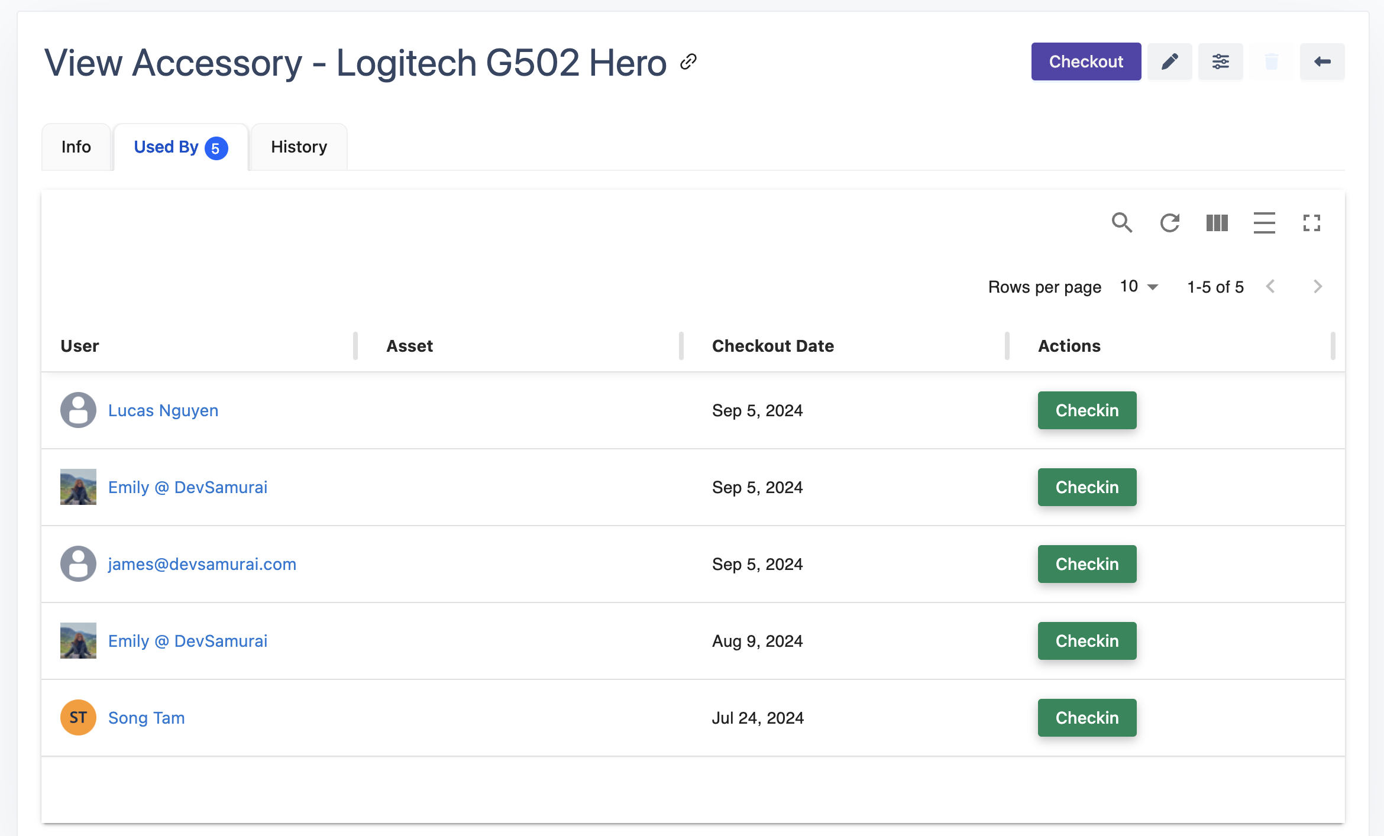Click Song Tam's ST avatar

point(78,718)
